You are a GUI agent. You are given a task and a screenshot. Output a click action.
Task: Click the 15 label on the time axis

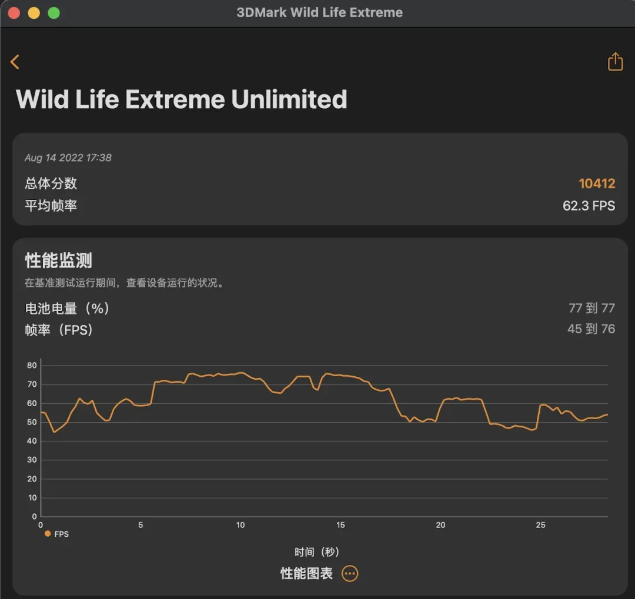pos(340,525)
